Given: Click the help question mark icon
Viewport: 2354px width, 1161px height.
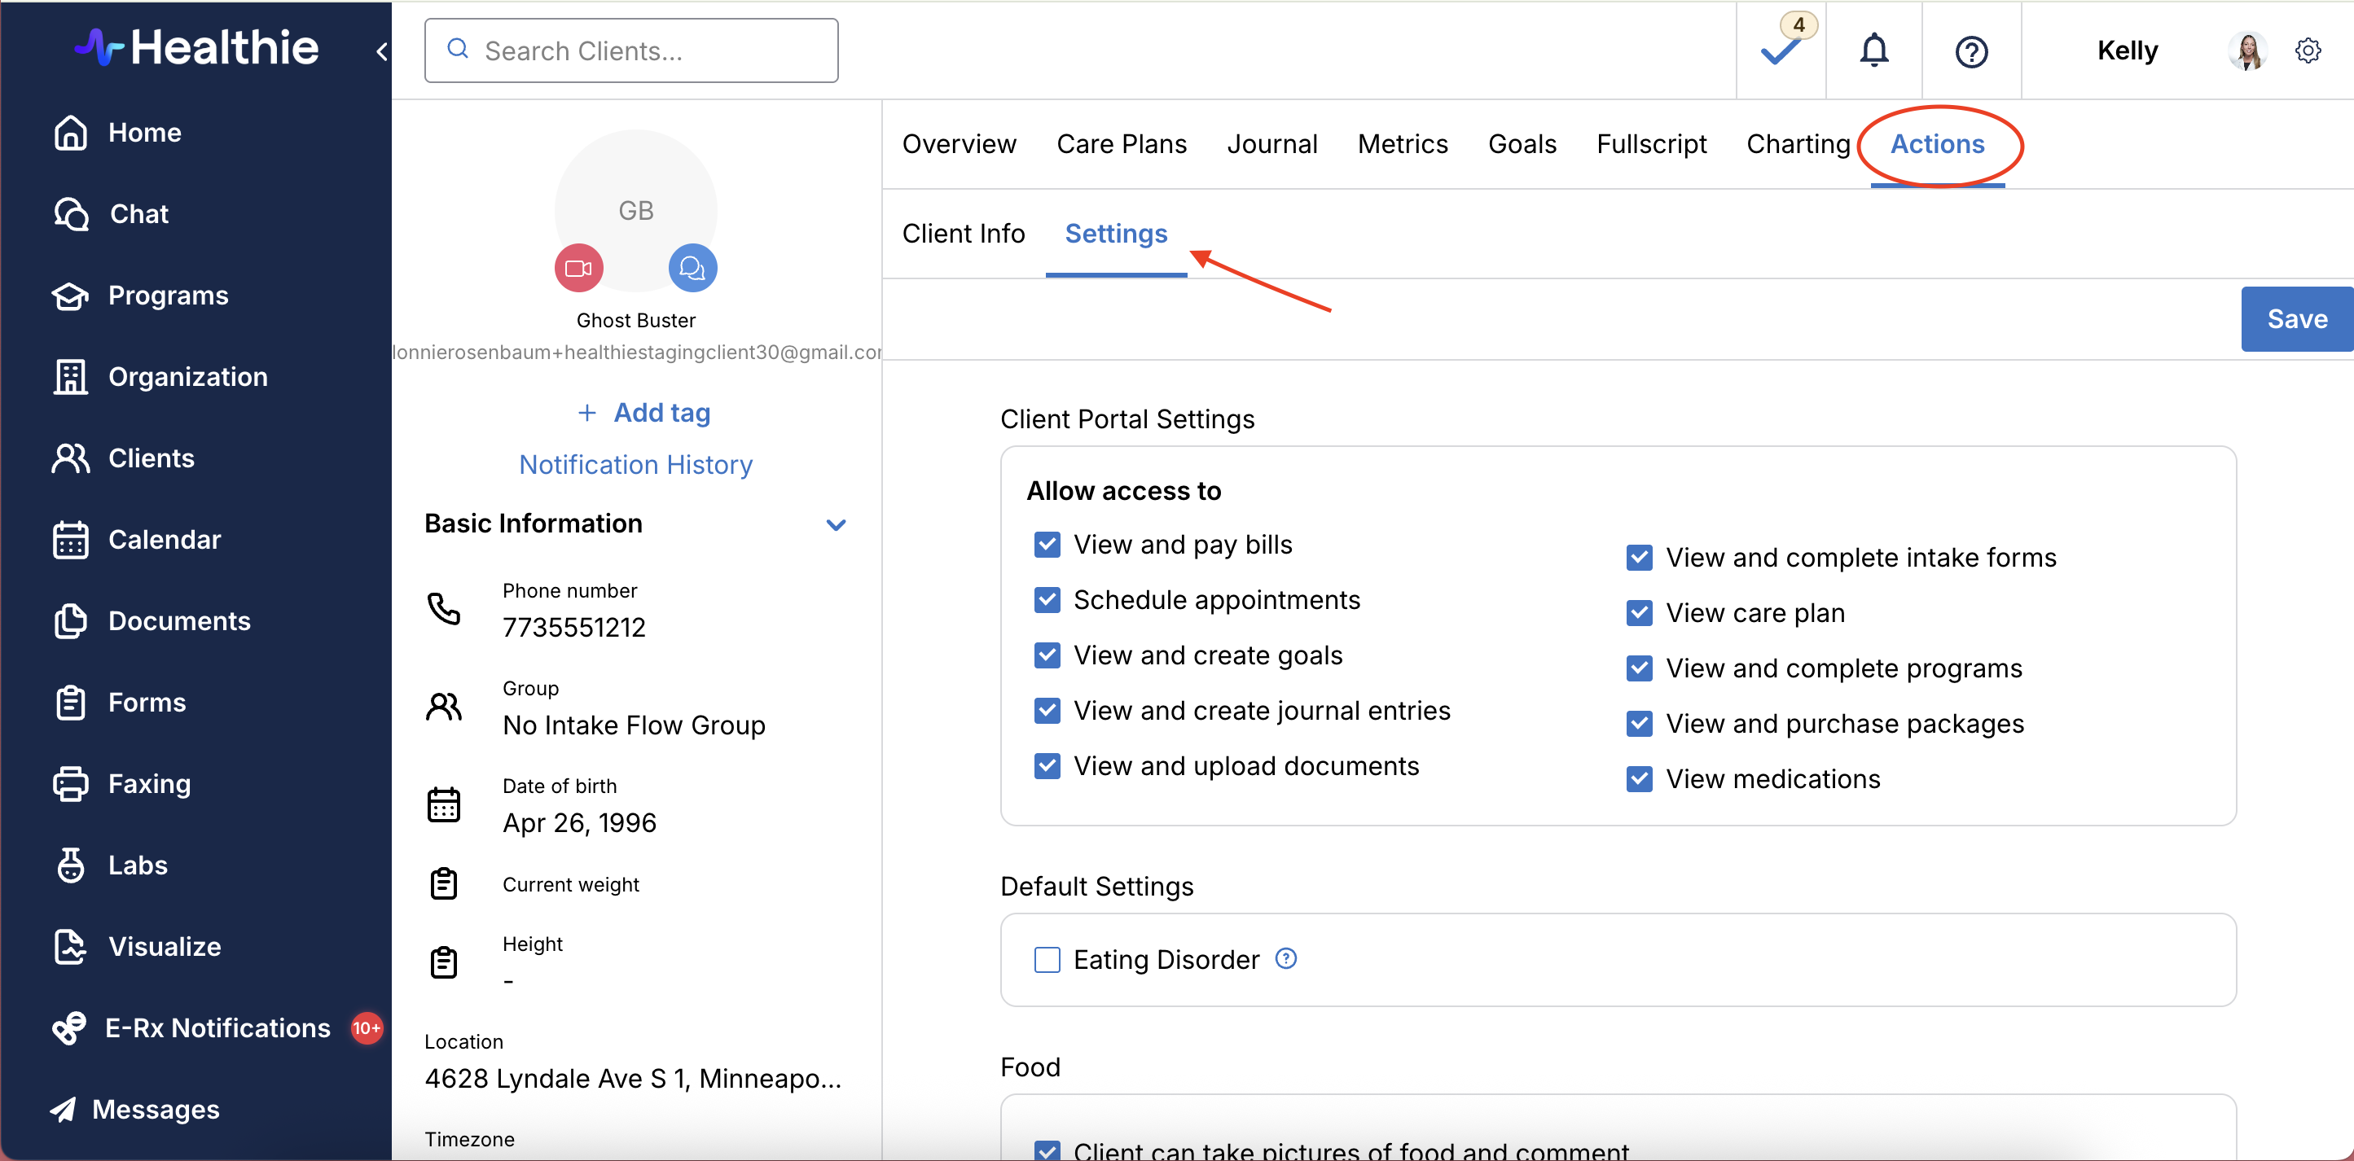Looking at the screenshot, I should (1971, 52).
